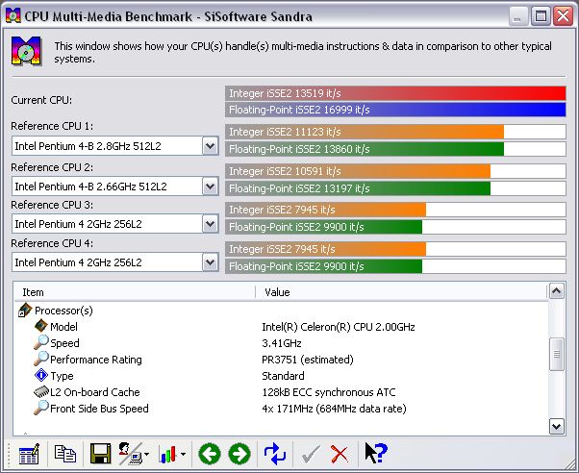Select Pentium 4-B 2.8GHz 512L2 combo box
Image resolution: width=579 pixels, height=473 pixels.
pos(115,146)
